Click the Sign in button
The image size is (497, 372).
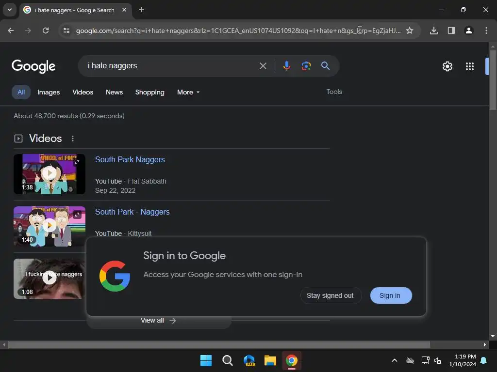[x=391, y=295]
